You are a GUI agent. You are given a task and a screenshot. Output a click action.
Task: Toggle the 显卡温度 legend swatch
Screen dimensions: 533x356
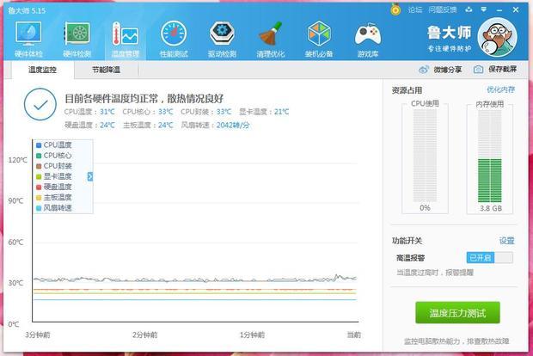(x=39, y=177)
